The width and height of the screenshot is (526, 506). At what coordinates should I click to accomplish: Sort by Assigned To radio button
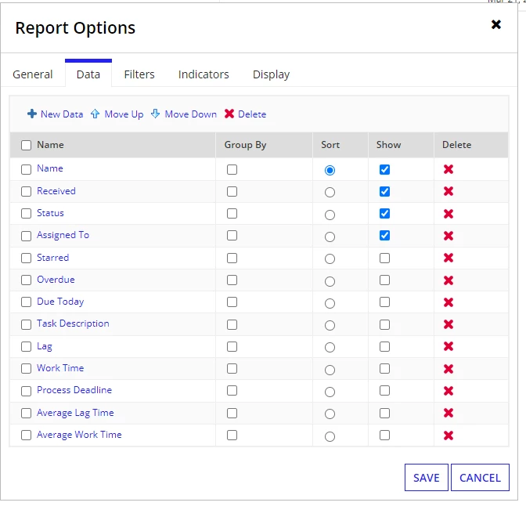(330, 237)
